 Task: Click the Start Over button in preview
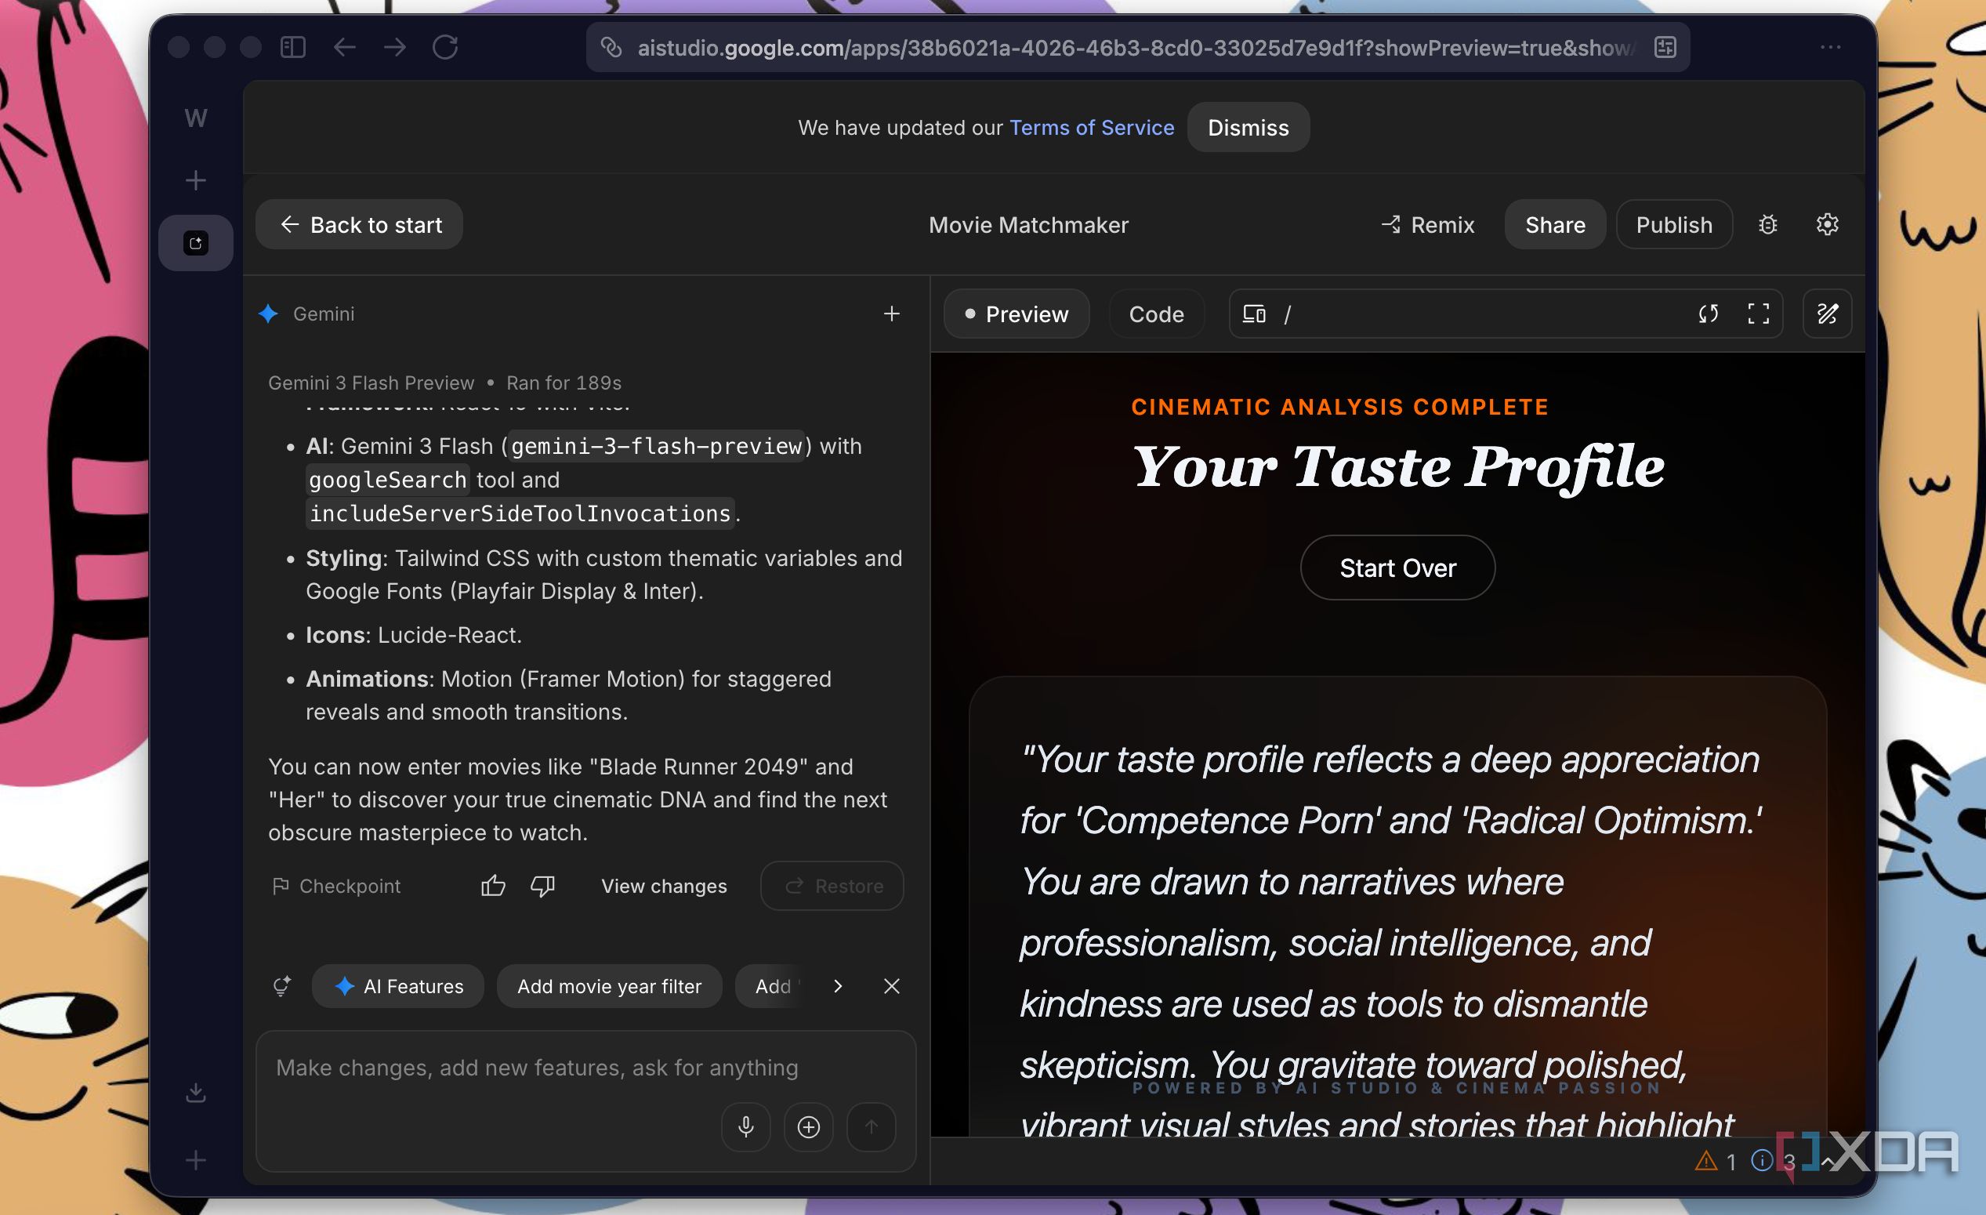point(1397,568)
